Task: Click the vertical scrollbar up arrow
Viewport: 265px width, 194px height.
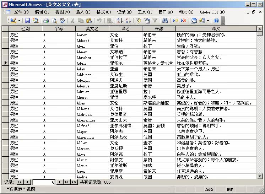Action: pos(260,28)
